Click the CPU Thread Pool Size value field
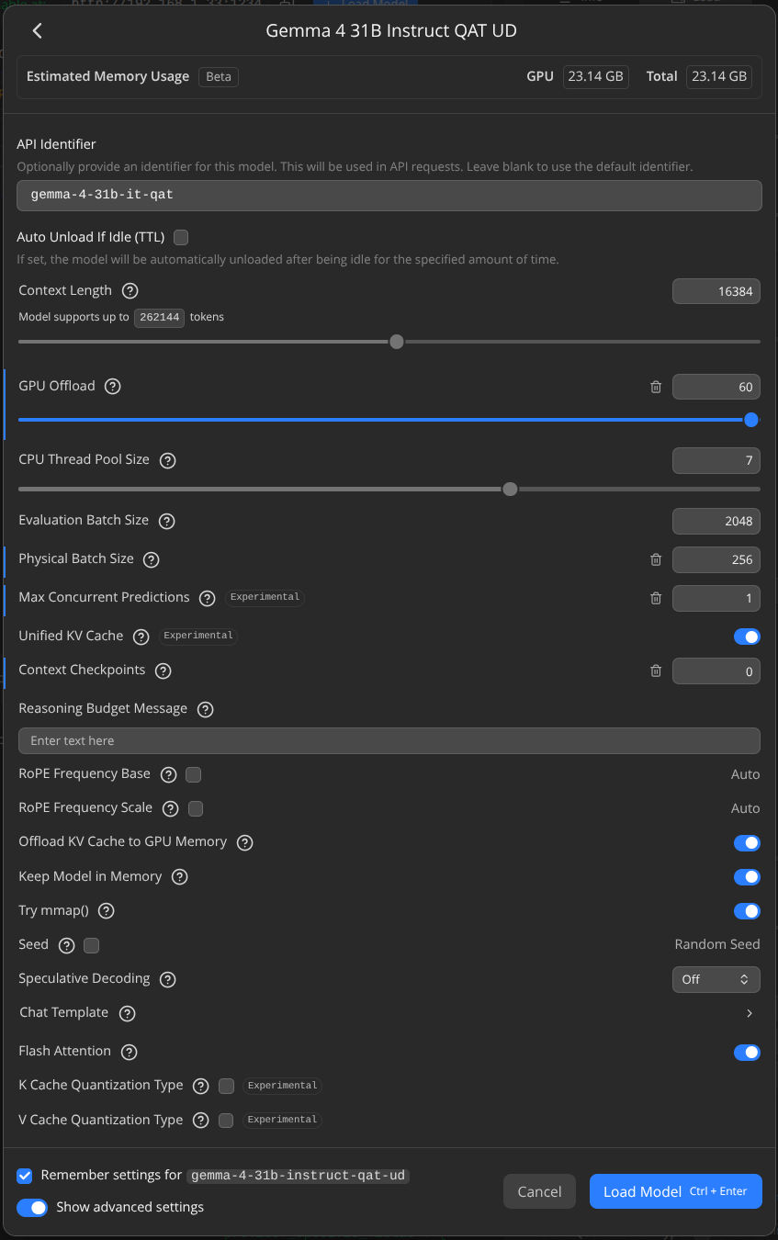Viewport: 778px width, 1240px height. 716,460
